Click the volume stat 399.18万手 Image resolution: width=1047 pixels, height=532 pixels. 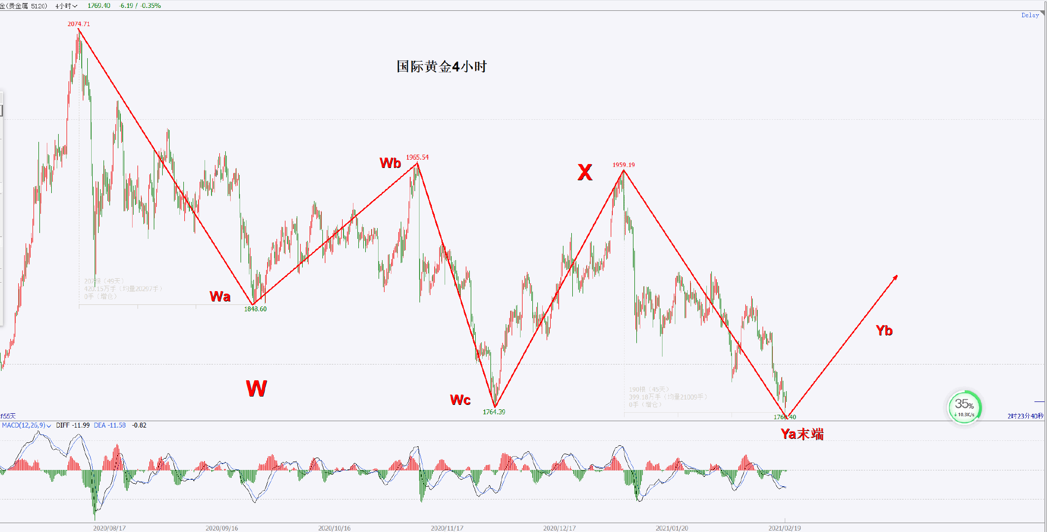pyautogui.click(x=645, y=397)
